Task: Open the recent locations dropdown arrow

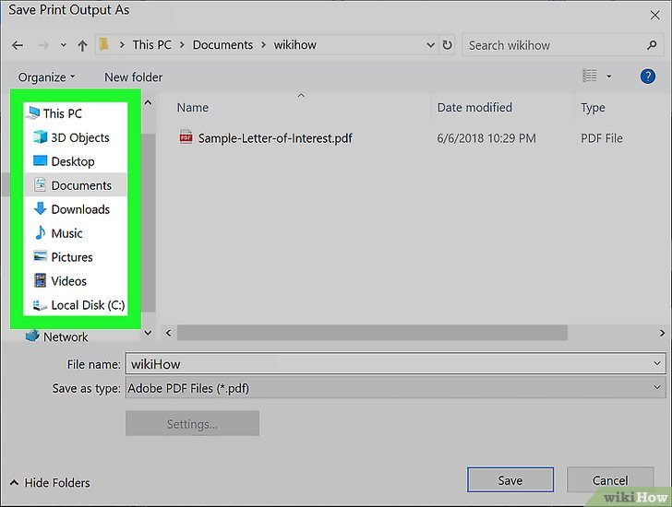Action: pyautogui.click(x=64, y=45)
